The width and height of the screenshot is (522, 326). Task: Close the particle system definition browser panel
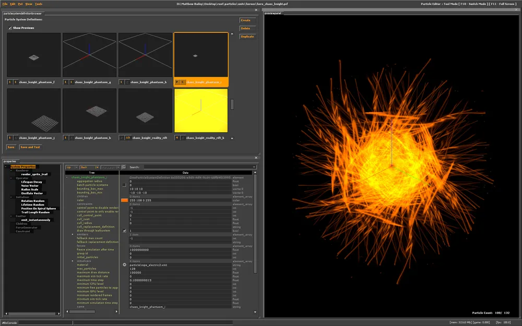(x=256, y=9)
